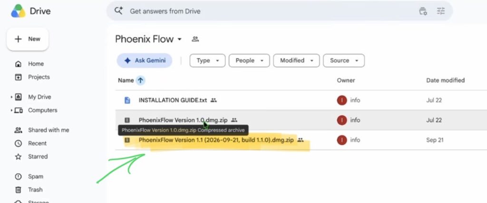
Task: Click the Home icon in sidebar
Action: tap(19, 64)
